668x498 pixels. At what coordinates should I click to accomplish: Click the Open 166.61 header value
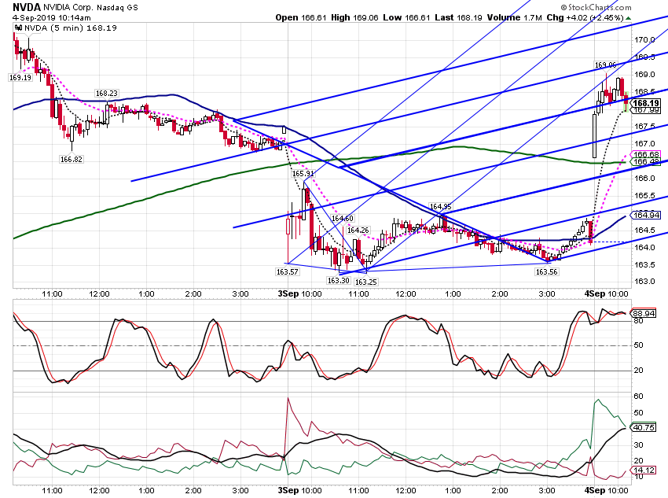[301, 17]
